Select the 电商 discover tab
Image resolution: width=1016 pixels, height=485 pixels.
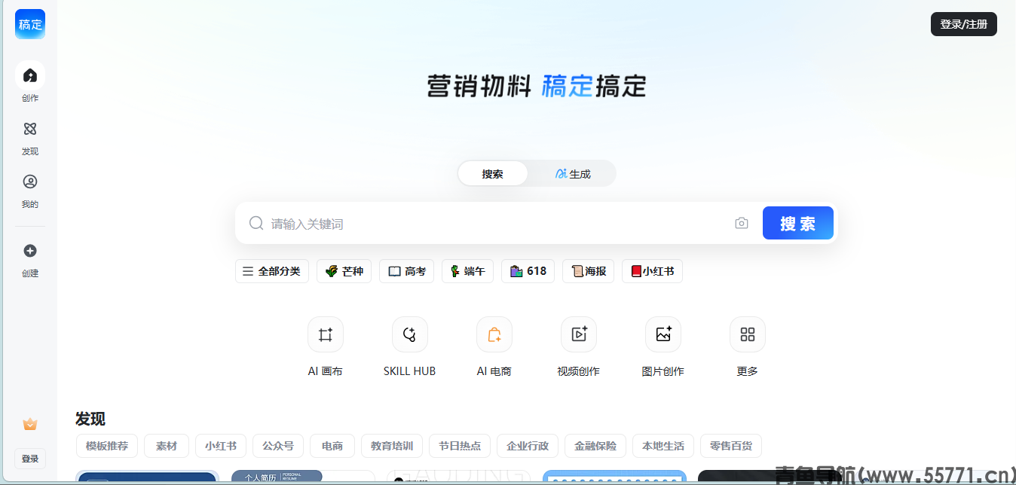pos(332,446)
